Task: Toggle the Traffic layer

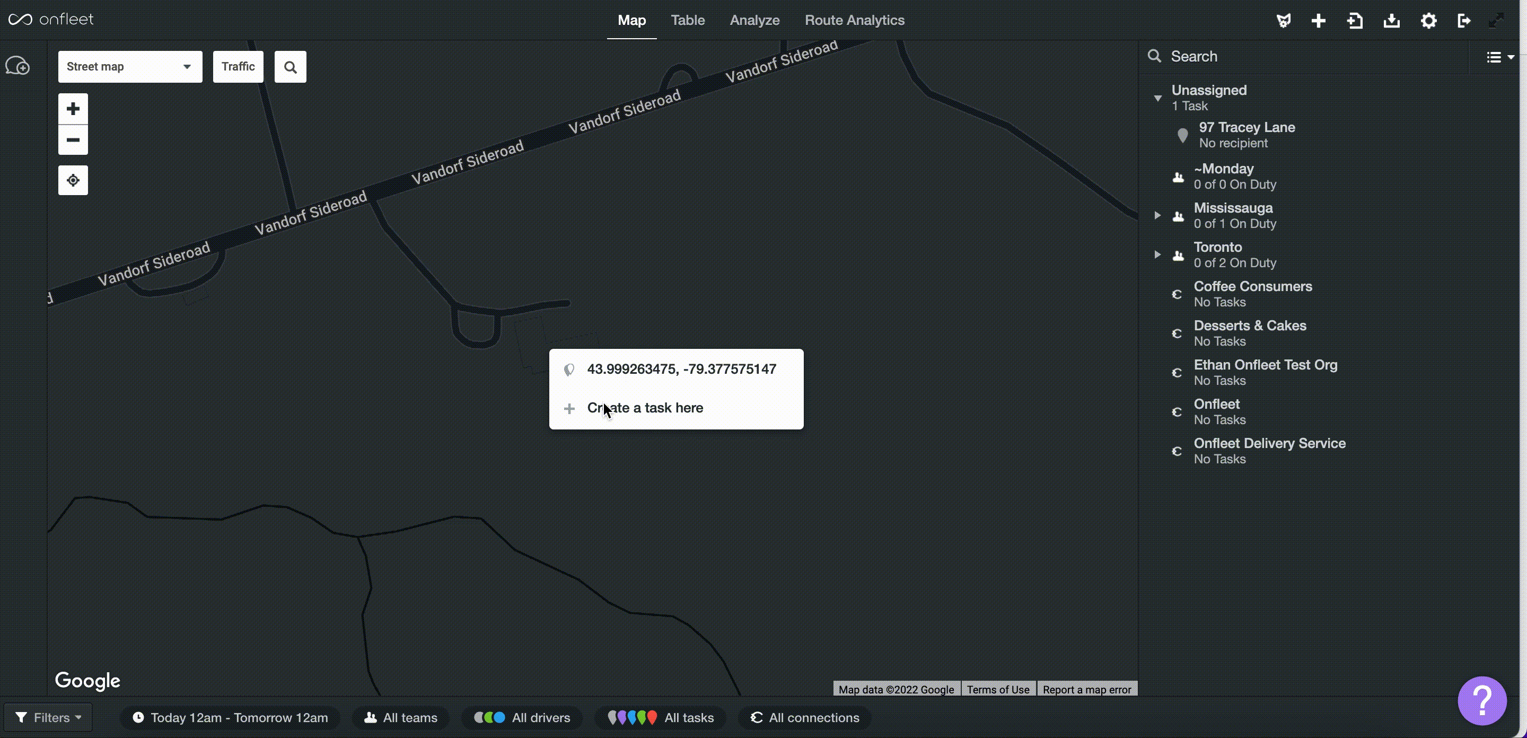Action: 238,67
